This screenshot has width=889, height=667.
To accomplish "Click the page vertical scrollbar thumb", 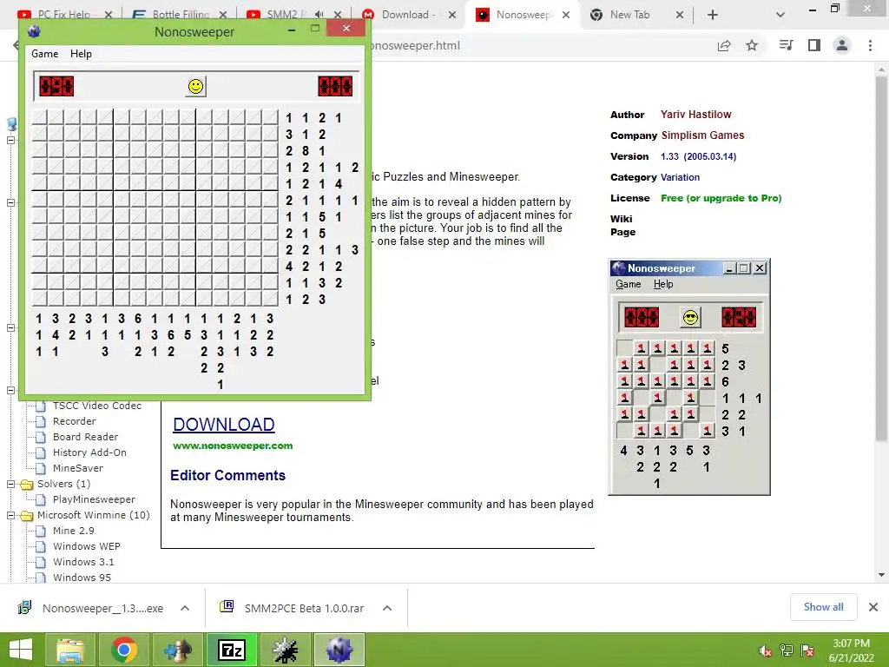I will click(x=881, y=258).
